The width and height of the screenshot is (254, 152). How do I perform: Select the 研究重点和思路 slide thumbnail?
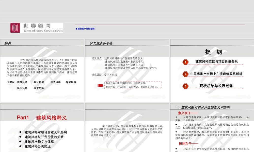[x=127, y=71]
